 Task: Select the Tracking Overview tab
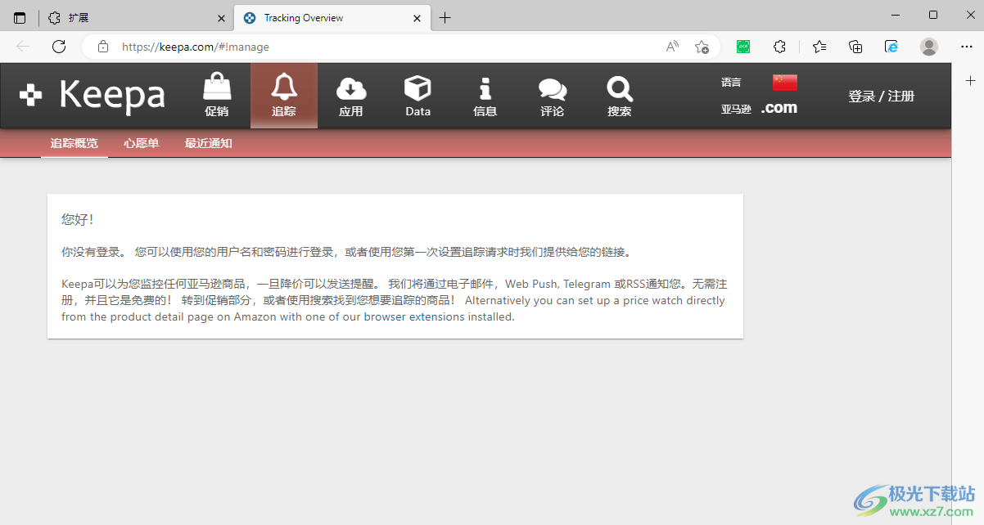332,18
